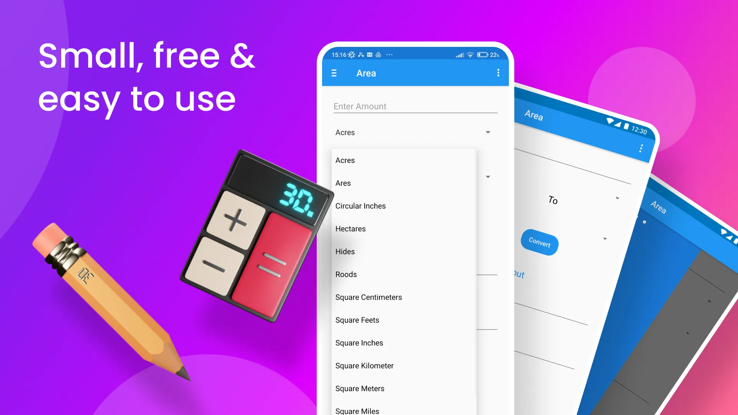Select Hectares from the unit list

click(350, 229)
